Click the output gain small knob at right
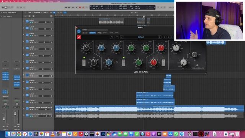Viewport: 245px width, 138px height. point(194,54)
